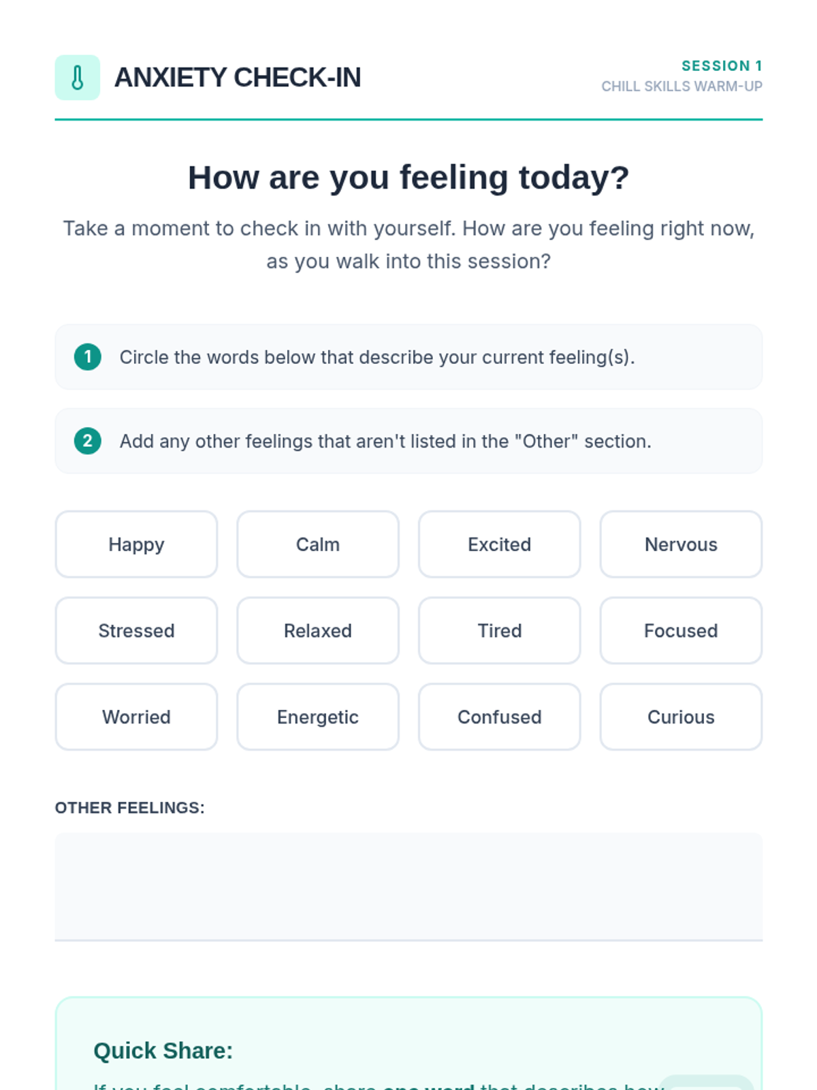Select the Curious feeling word

tap(681, 717)
